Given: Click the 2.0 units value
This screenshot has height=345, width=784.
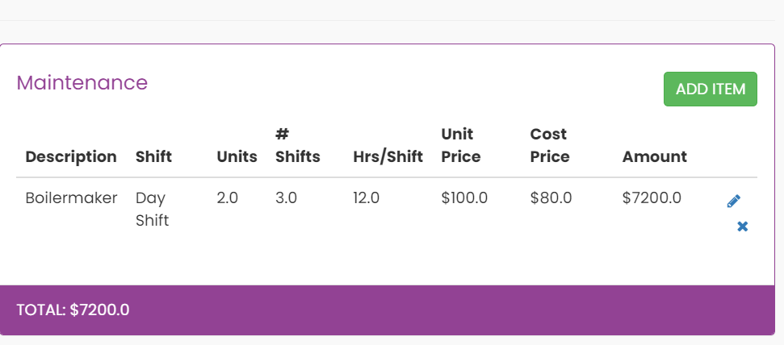Looking at the screenshot, I should tap(228, 198).
